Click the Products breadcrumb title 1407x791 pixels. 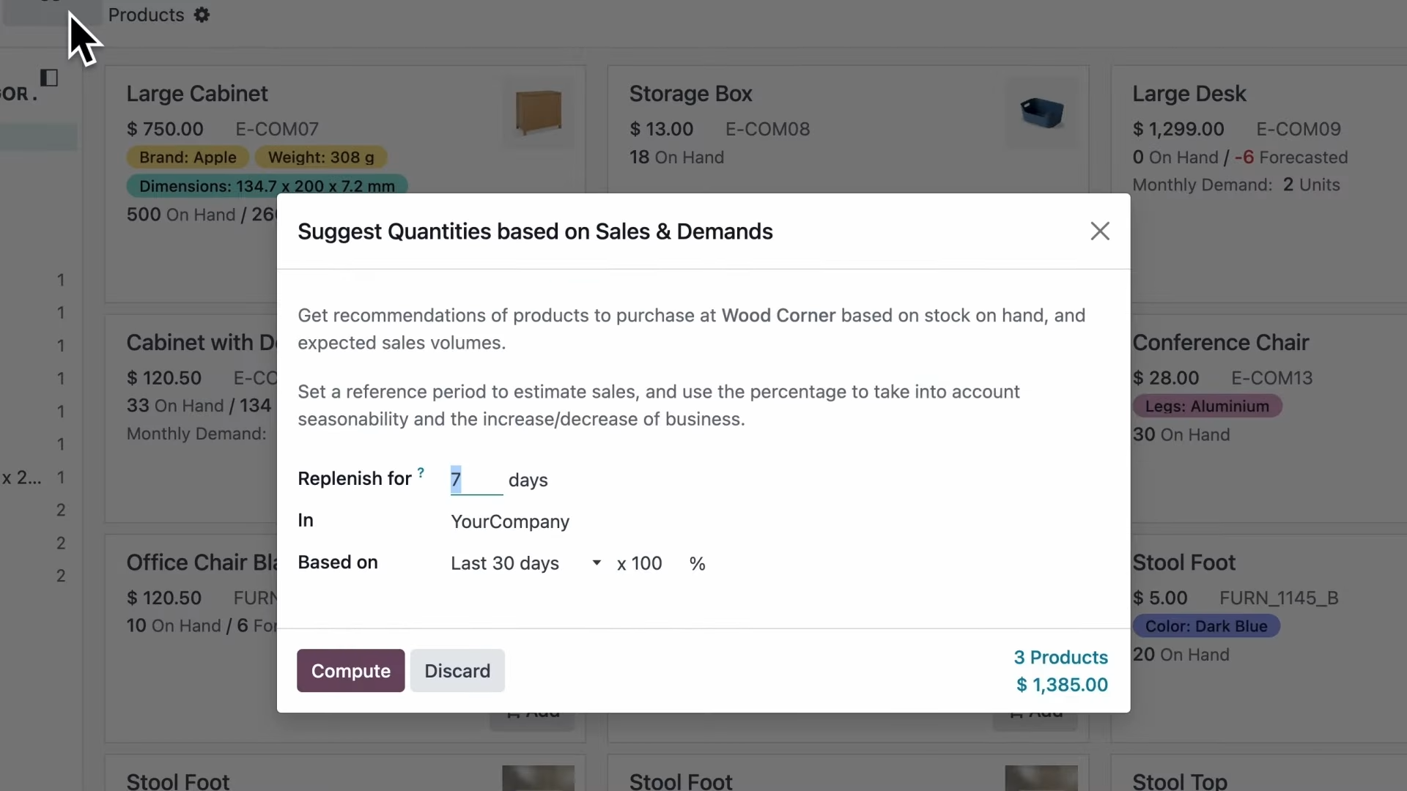pos(146,15)
